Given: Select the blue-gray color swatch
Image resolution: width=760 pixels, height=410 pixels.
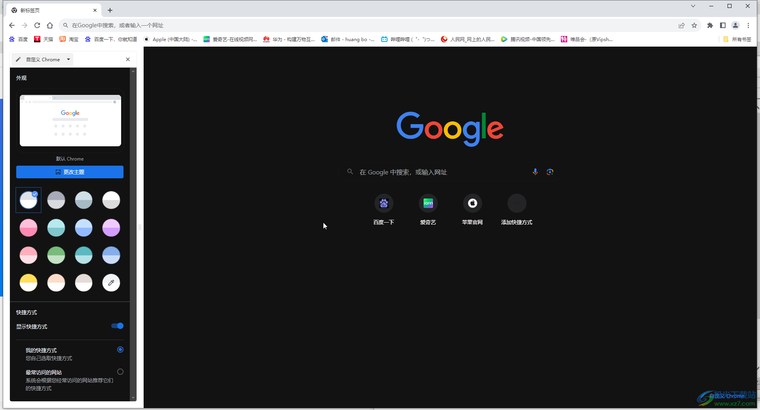Looking at the screenshot, I should 84,200.
